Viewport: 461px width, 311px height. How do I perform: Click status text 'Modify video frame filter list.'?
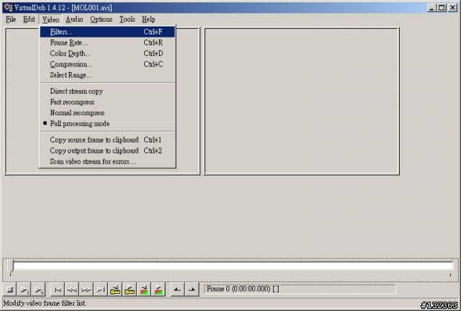(x=45, y=303)
